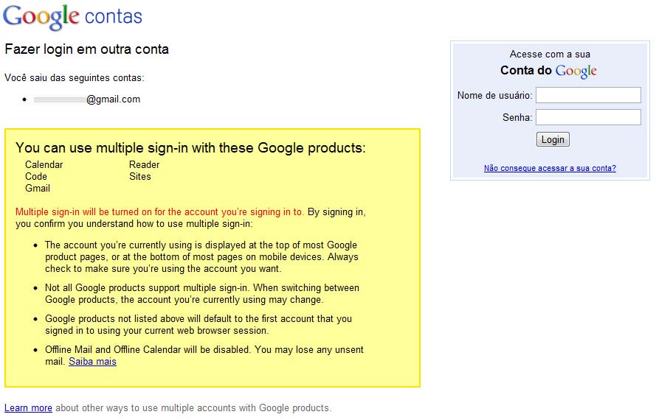
Task: Click the signed-out @gmail.com address
Action: click(x=87, y=99)
